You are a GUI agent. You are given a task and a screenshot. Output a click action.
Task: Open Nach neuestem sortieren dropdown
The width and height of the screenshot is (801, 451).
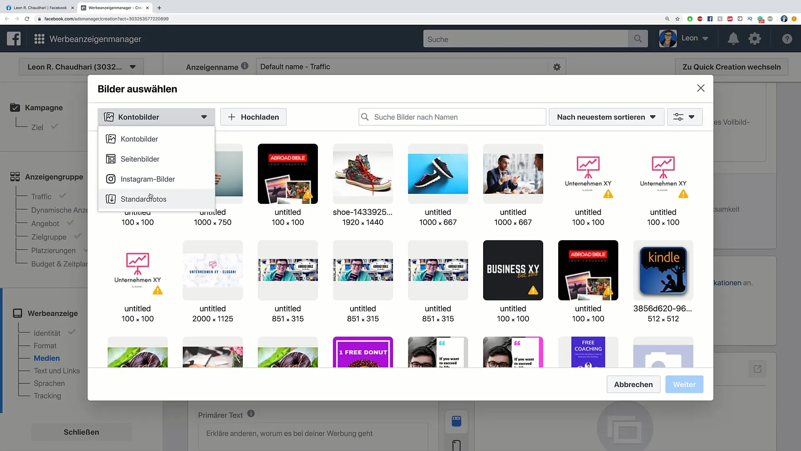coord(606,117)
